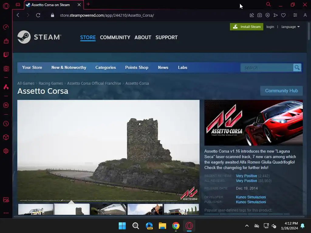Open GX Corner gamepad icon tab

click(x=18, y=5)
